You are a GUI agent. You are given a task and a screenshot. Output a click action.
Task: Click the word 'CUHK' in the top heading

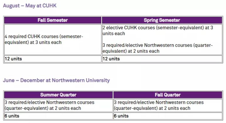tap(50, 6)
